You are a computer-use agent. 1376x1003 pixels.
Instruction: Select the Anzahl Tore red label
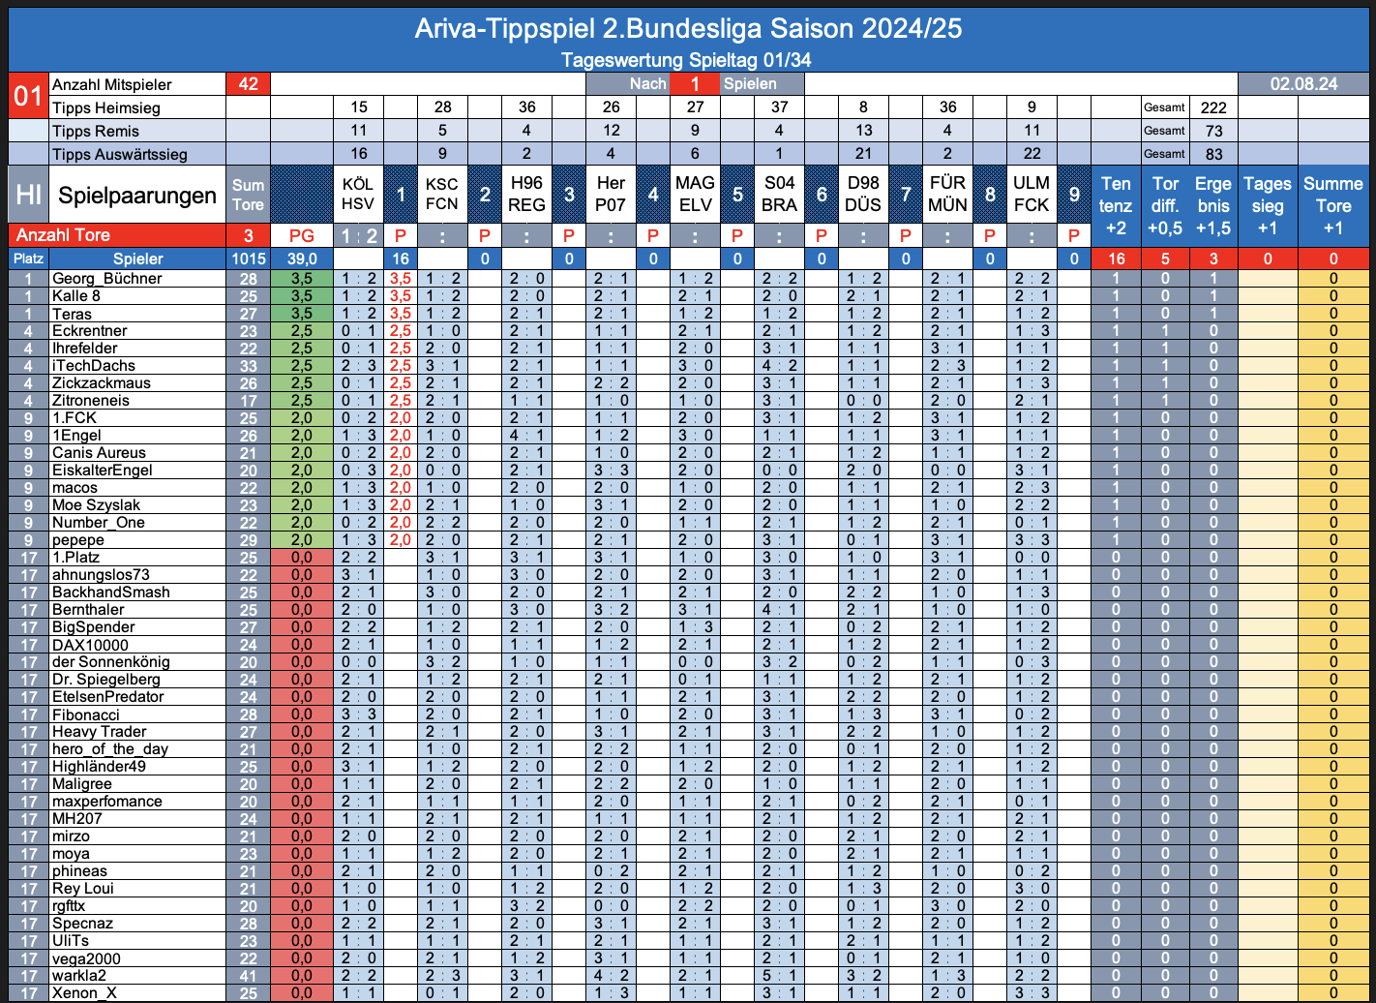[x=117, y=235]
